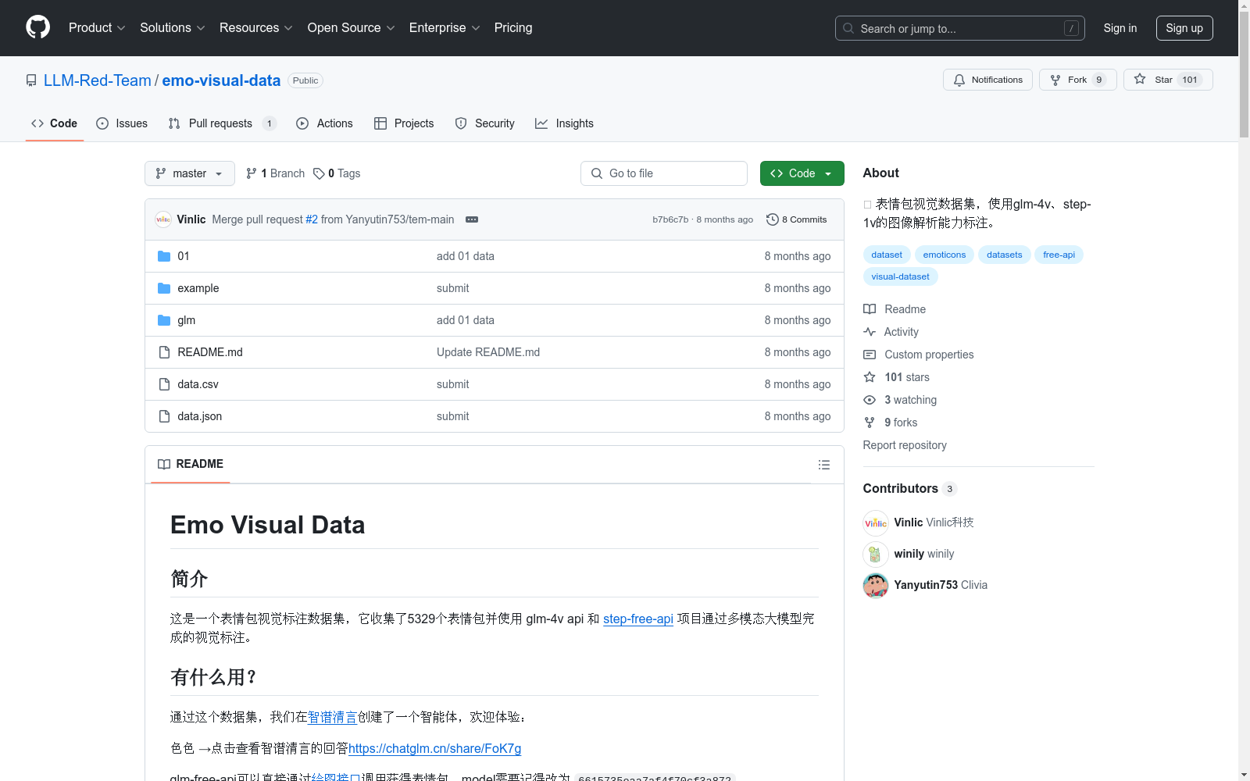The height and width of the screenshot is (781, 1250).
Task: Click the "Update README.md" commit message
Action: (x=488, y=352)
